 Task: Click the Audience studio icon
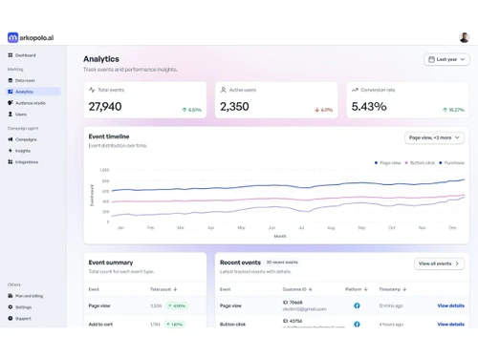[x=11, y=103]
